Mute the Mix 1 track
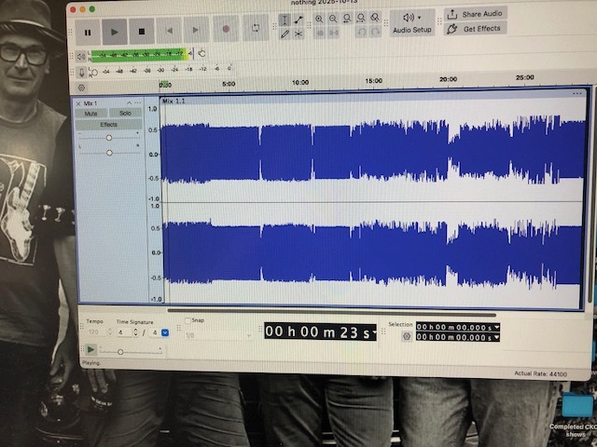Image resolution: width=597 pixels, height=447 pixels. tap(91, 113)
